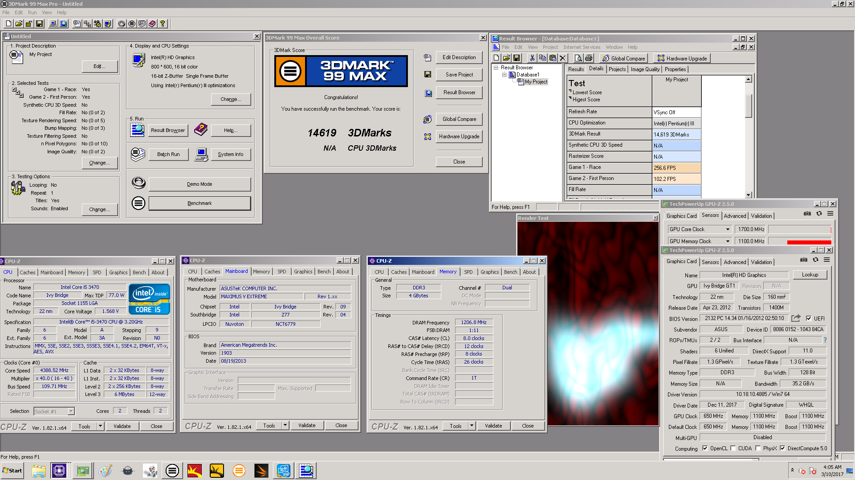
Task: Click the Bus Interface question mark in GPU-Z
Action: tap(825, 340)
